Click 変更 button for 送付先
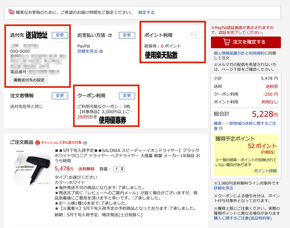 pos(60,35)
